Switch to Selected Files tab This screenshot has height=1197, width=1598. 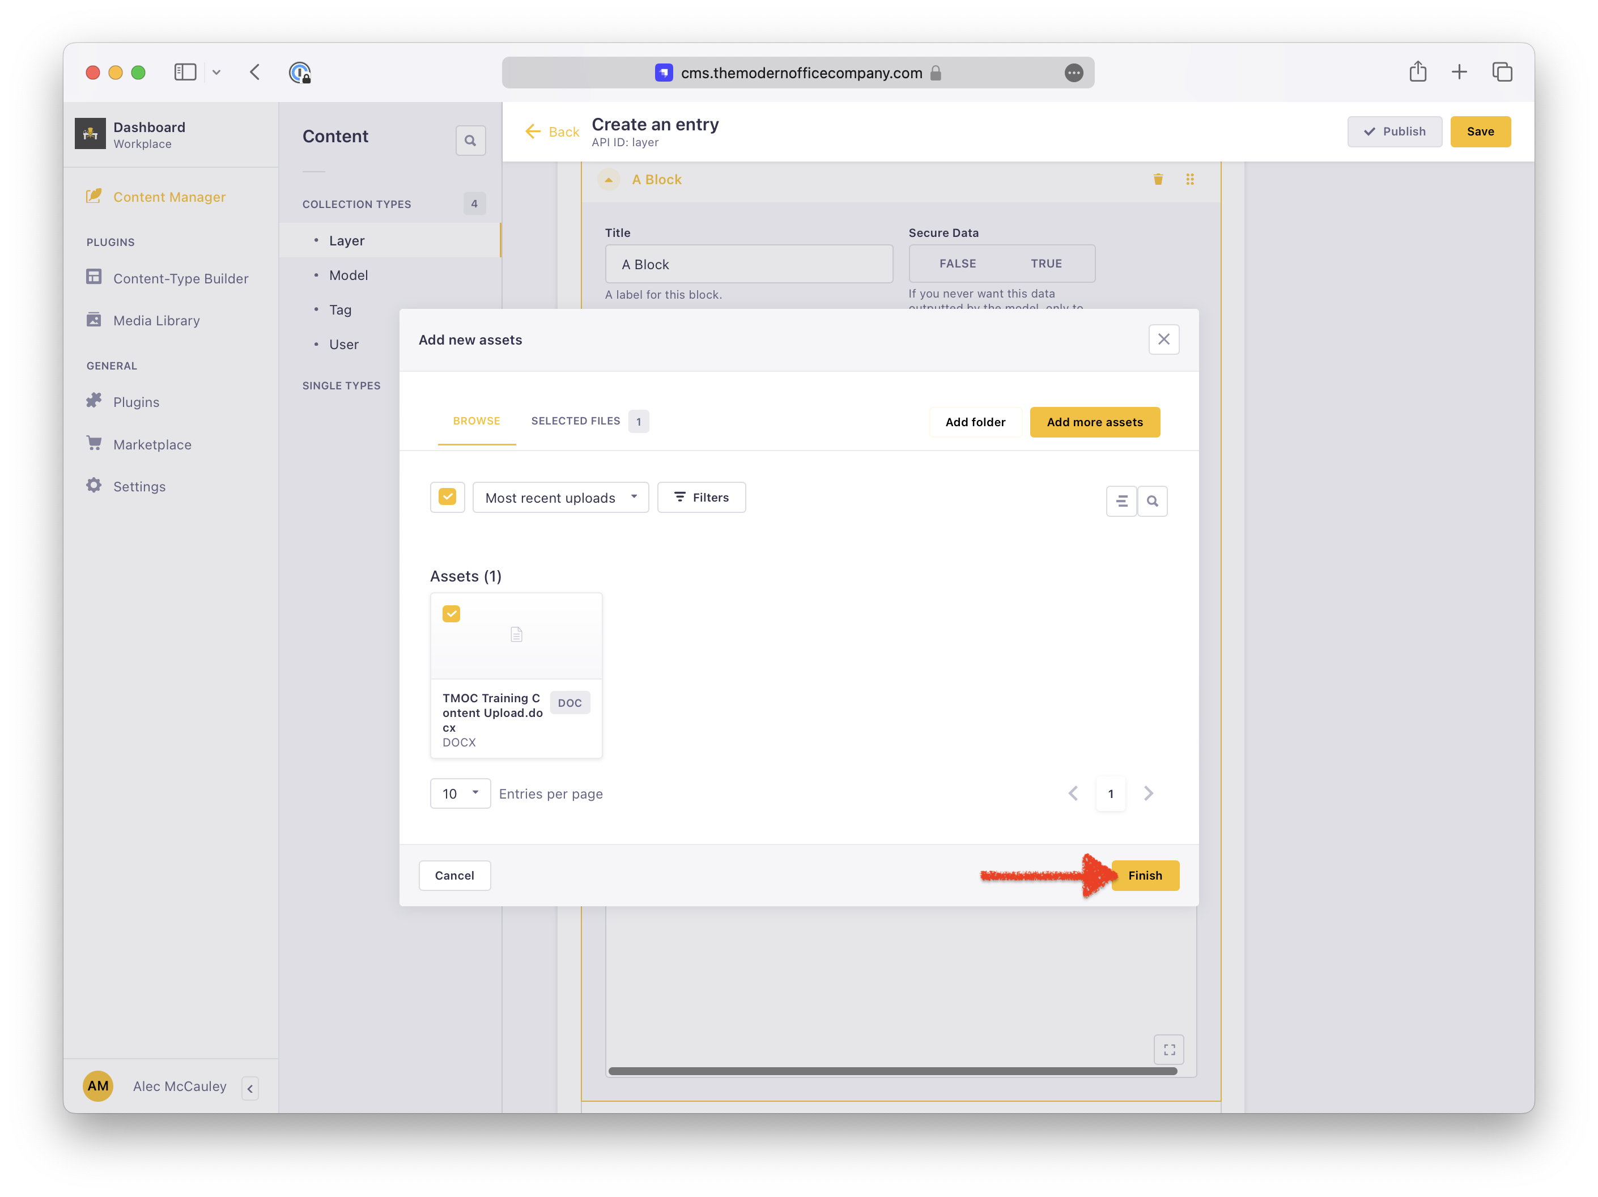pyautogui.click(x=576, y=421)
